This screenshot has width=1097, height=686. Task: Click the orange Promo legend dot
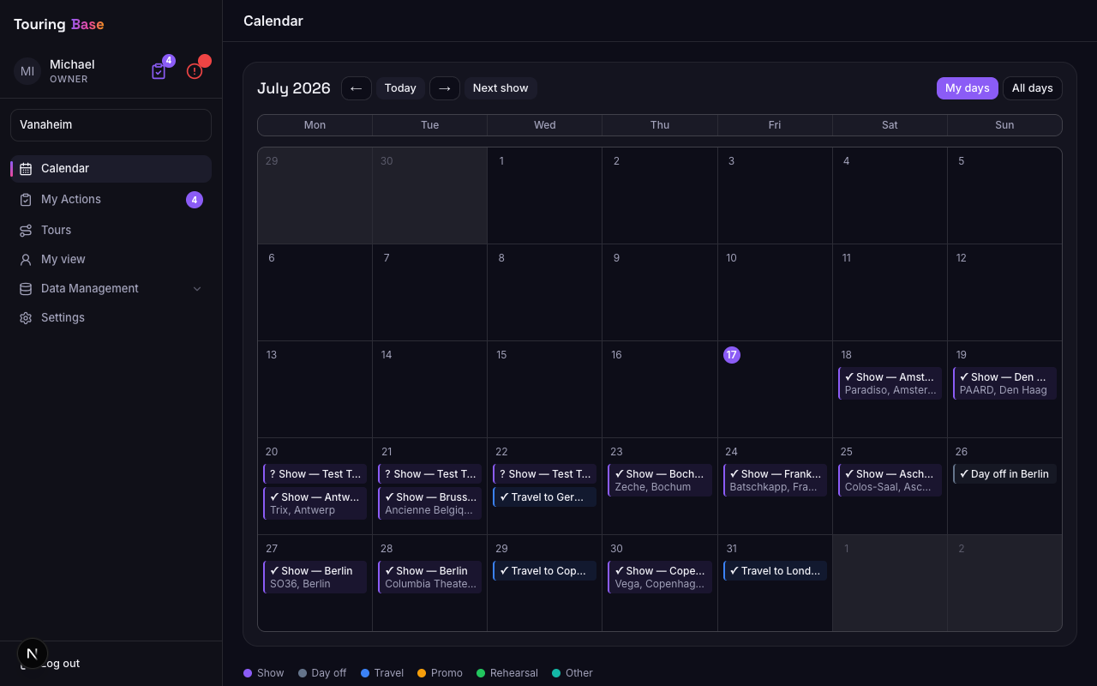[x=422, y=673]
